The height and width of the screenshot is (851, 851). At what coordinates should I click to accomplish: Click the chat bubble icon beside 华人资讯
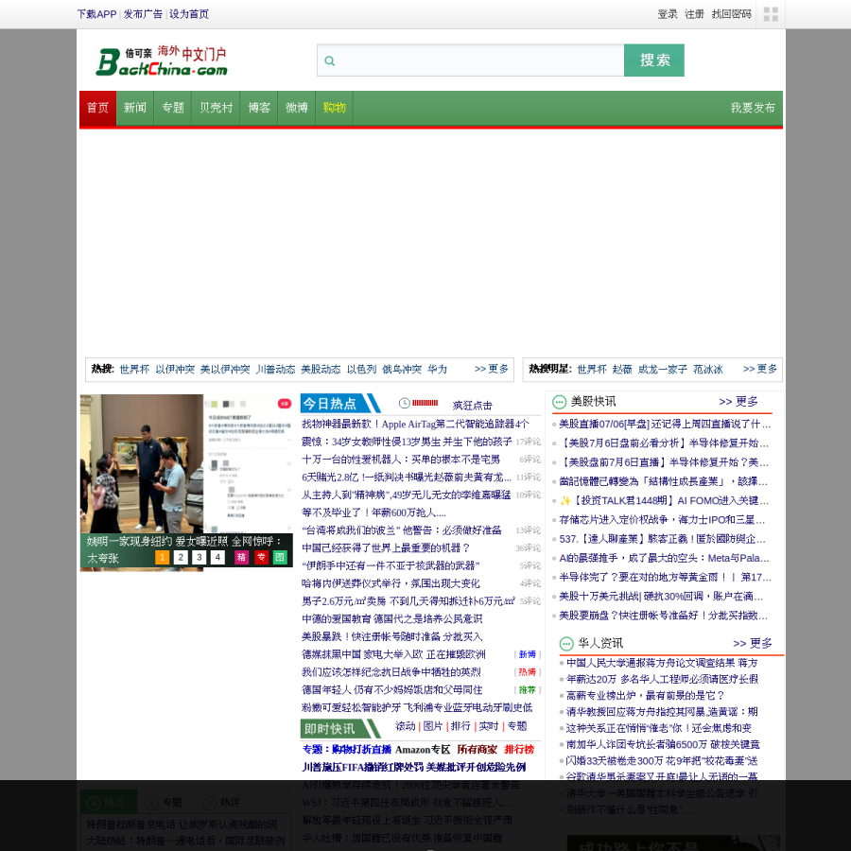point(566,644)
